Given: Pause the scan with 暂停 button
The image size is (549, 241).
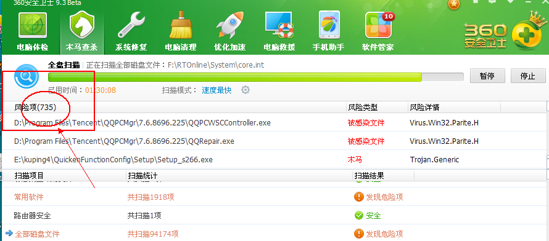Looking at the screenshot, I should [487, 76].
